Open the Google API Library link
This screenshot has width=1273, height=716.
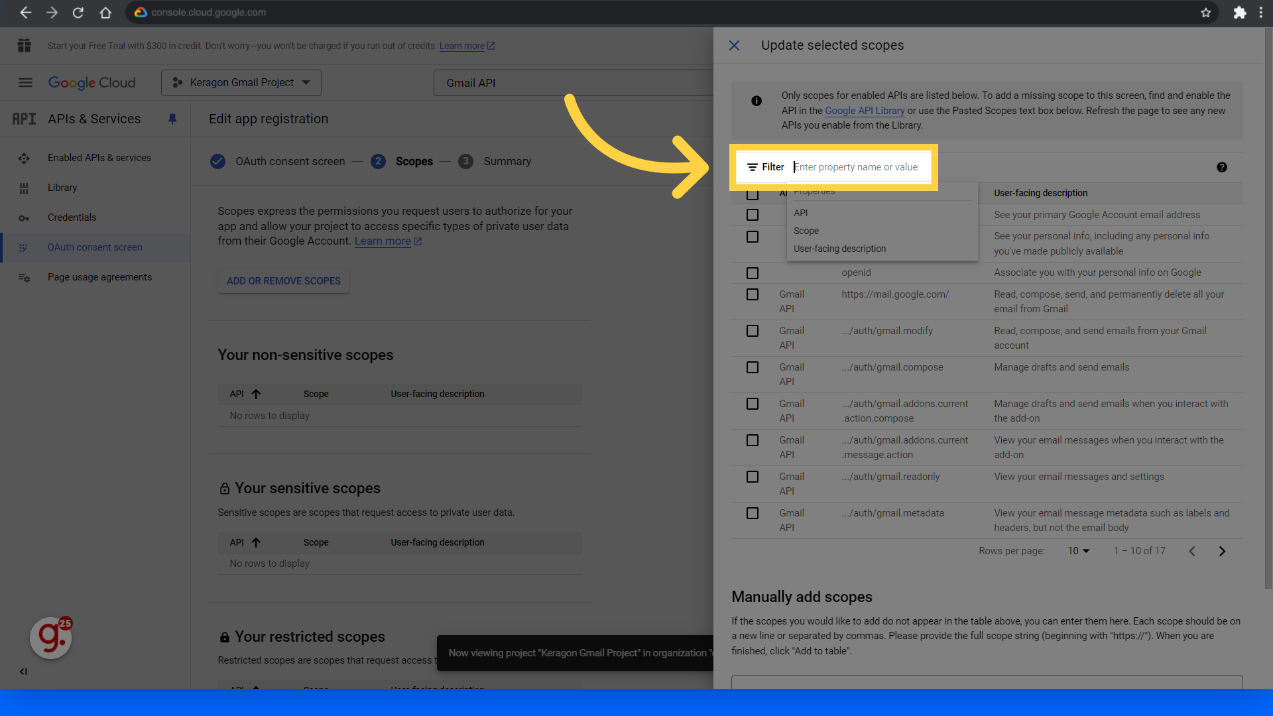(865, 111)
